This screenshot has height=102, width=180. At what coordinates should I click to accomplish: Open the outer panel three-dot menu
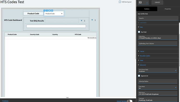tap(95, 20)
